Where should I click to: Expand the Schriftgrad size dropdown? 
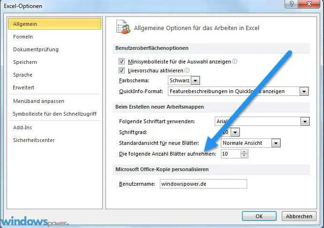(235, 133)
